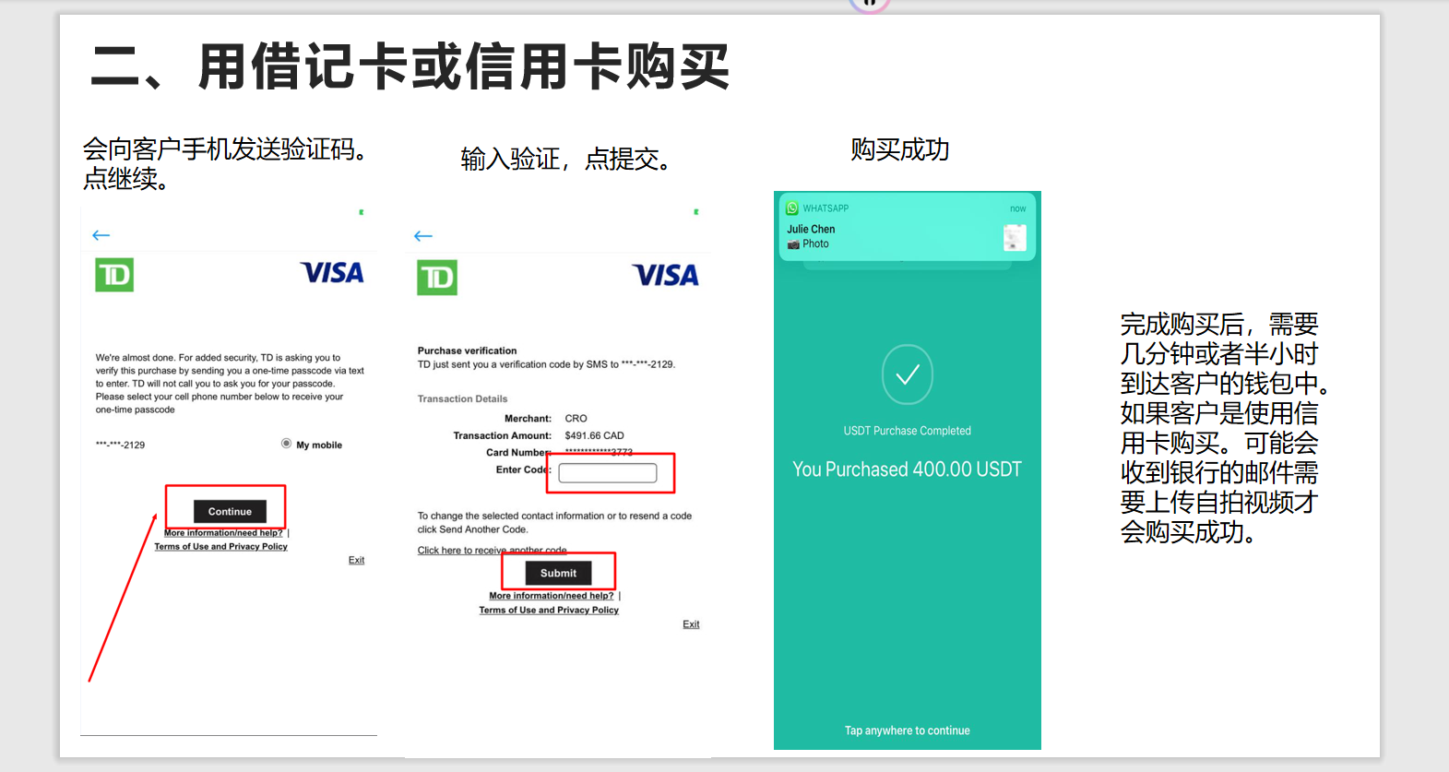Viewport: 1449px width, 772px height.
Task: Open the 'Click here to receive another code' link
Action: point(492,551)
